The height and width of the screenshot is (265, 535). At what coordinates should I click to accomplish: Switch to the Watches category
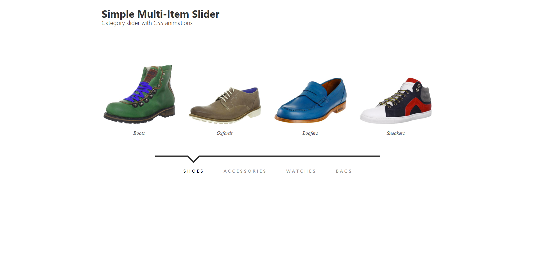coord(301,171)
